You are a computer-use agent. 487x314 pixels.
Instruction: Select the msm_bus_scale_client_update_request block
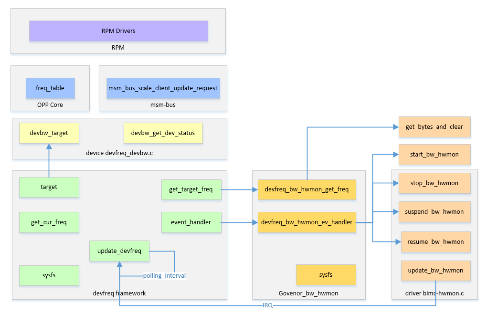163,88
